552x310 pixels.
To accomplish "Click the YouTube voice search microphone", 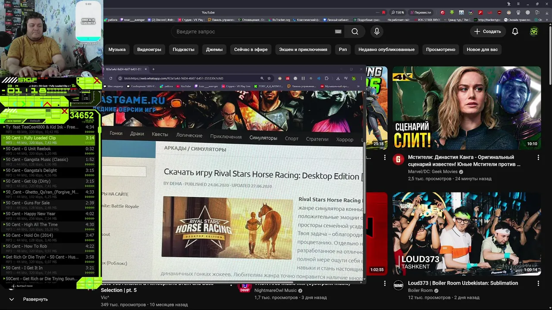I will (x=377, y=31).
